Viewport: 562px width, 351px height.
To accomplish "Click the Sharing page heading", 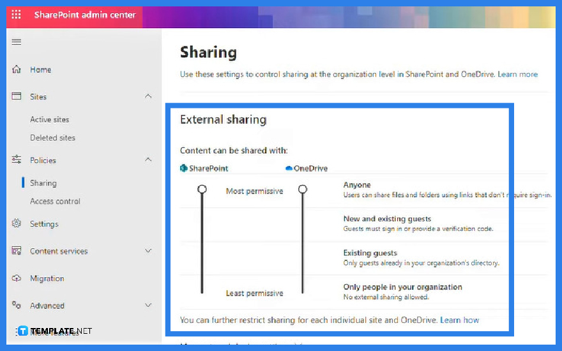I will point(208,52).
